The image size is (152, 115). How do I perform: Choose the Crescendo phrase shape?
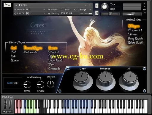[x=54, y=69]
